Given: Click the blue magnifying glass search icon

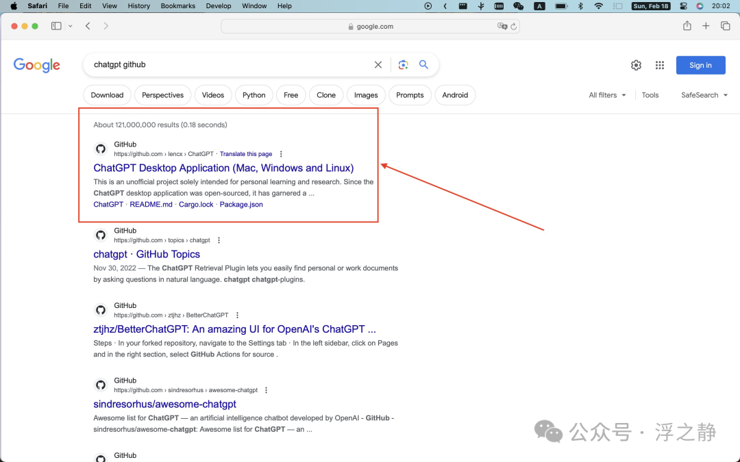Looking at the screenshot, I should click(x=424, y=64).
